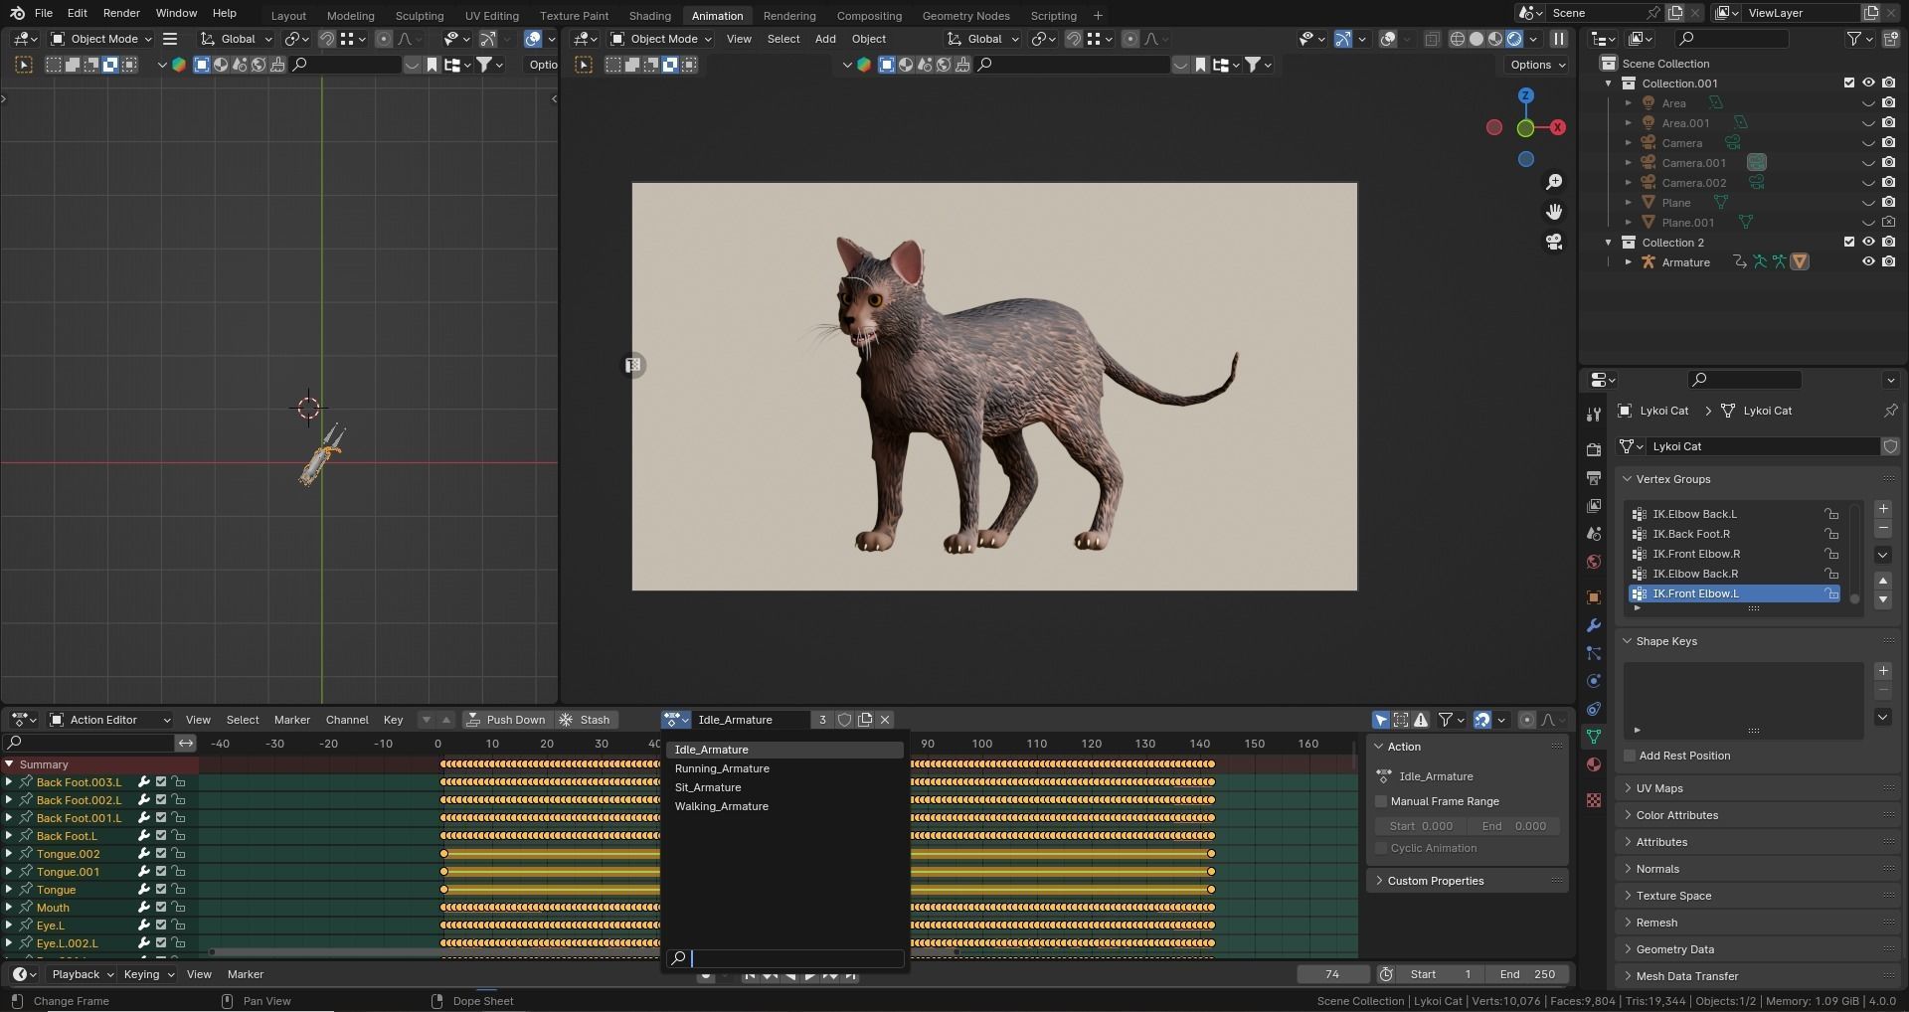Add a new shape key with plus
The image size is (1909, 1012).
(x=1883, y=671)
